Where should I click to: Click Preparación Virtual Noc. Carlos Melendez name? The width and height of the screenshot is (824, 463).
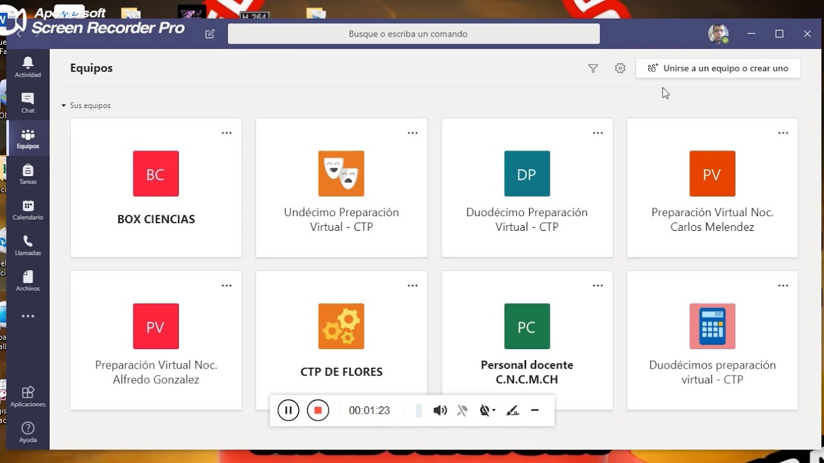click(x=712, y=219)
